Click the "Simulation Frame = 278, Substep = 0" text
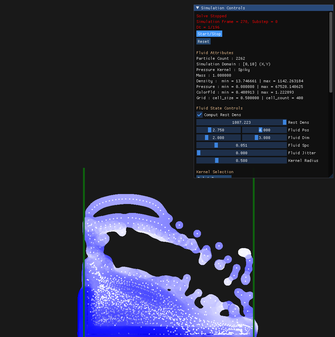The height and width of the screenshot is (337, 335). coord(237,22)
